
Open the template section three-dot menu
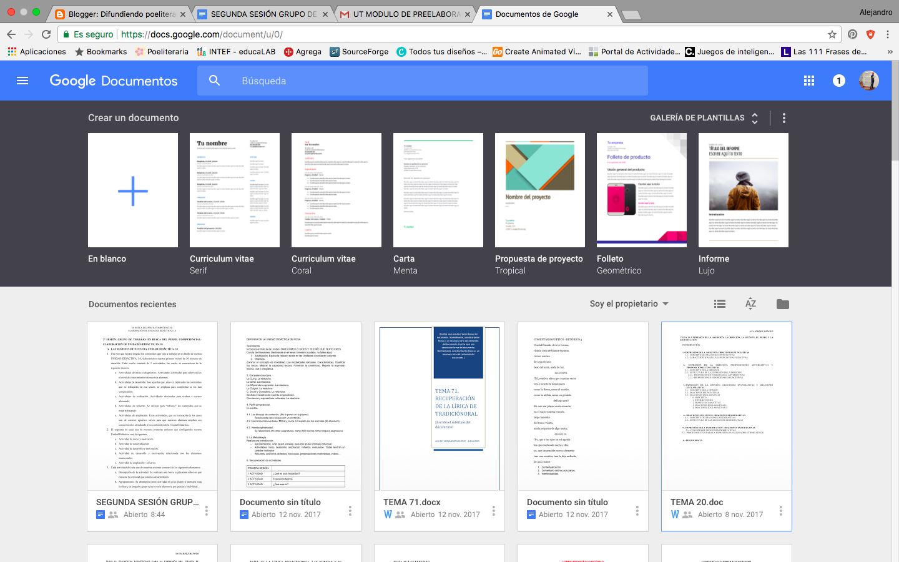[x=784, y=118]
